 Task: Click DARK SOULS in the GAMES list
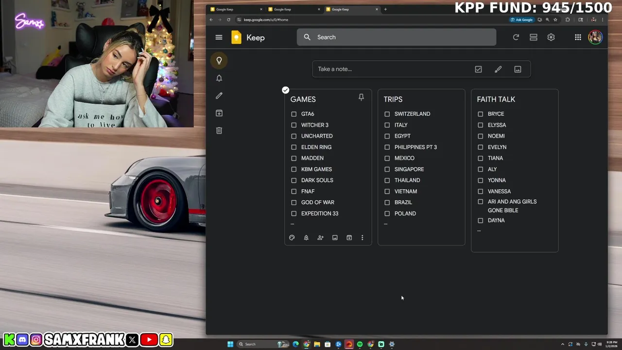point(317,180)
